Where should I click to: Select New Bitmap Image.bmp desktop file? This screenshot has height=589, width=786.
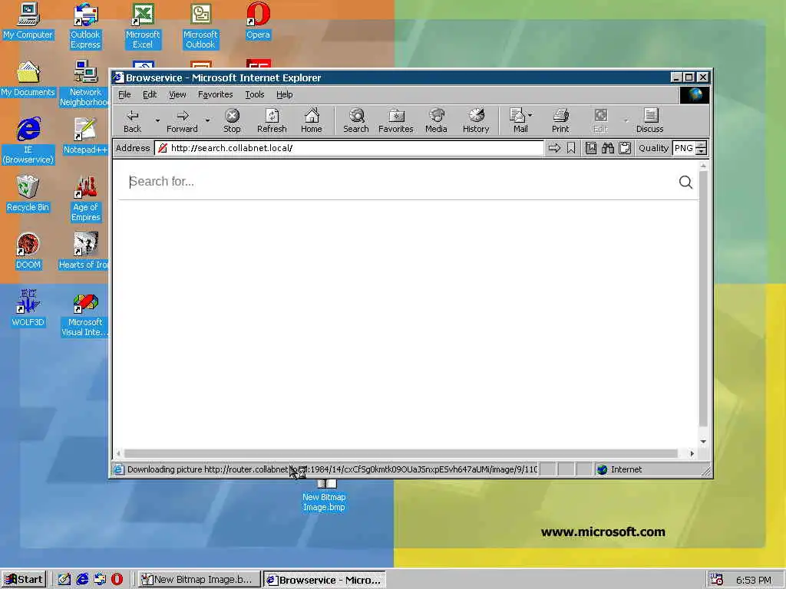324,496
